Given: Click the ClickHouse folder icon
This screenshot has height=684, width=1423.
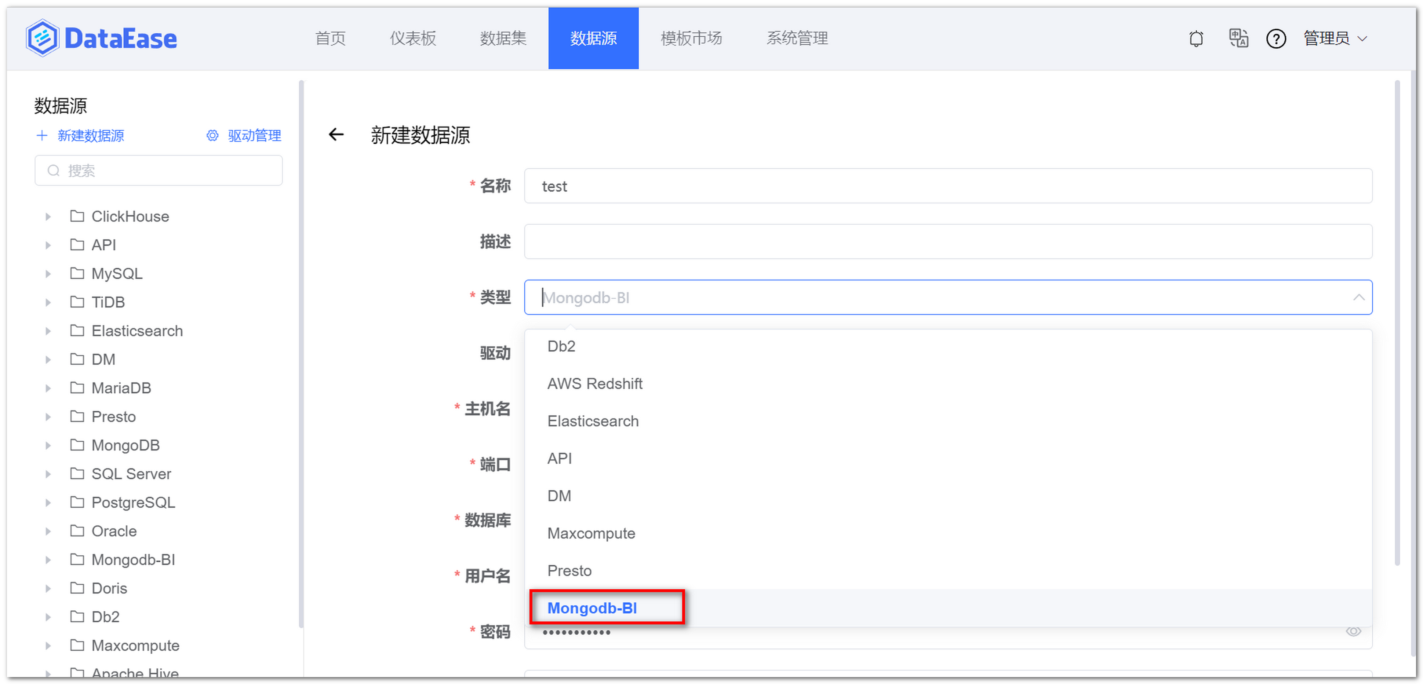Looking at the screenshot, I should tap(77, 216).
